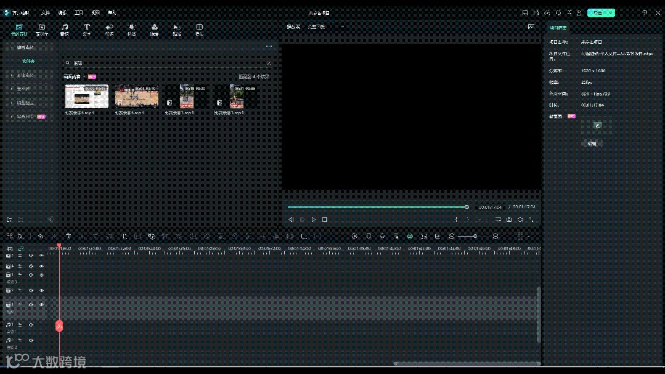Hide video track 1 with its eye icon

point(41,304)
